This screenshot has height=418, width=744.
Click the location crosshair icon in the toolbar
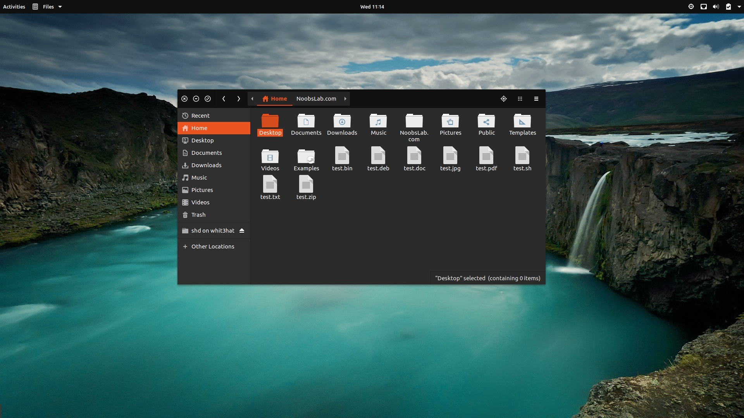point(503,99)
